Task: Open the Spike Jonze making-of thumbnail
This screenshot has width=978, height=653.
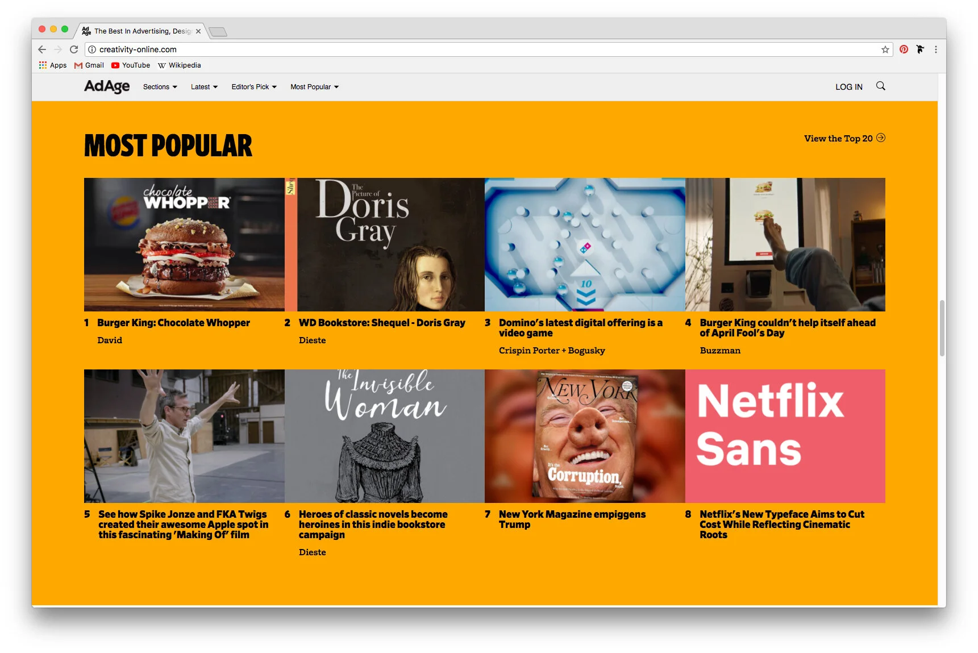Action: (x=184, y=436)
